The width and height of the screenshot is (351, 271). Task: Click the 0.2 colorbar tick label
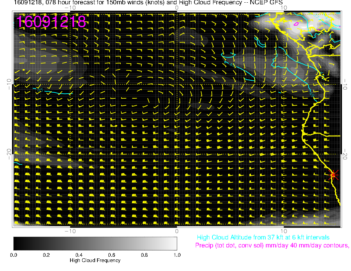(46, 255)
